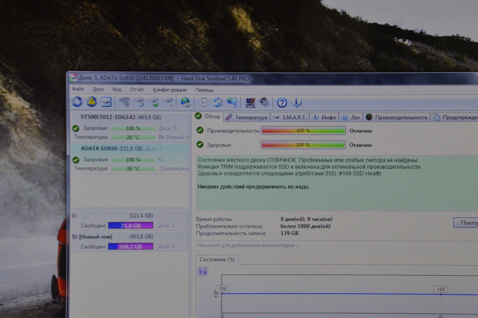Open the Конфигурация menu
The width and height of the screenshot is (478, 318).
pyautogui.click(x=170, y=90)
